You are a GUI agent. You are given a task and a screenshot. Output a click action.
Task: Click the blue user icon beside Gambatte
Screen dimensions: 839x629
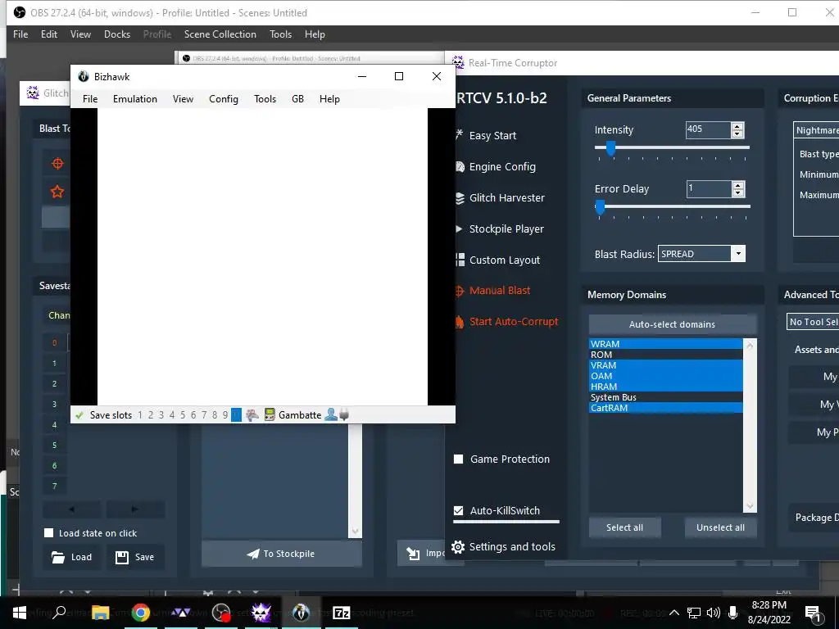331,414
